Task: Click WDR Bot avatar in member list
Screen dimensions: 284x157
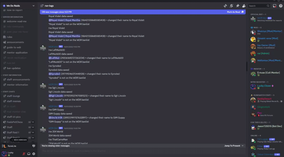Action: pyautogui.click(x=253, y=19)
